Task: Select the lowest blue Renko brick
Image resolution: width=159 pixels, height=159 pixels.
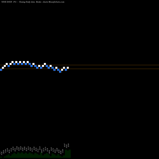Action: [x=60, y=72]
